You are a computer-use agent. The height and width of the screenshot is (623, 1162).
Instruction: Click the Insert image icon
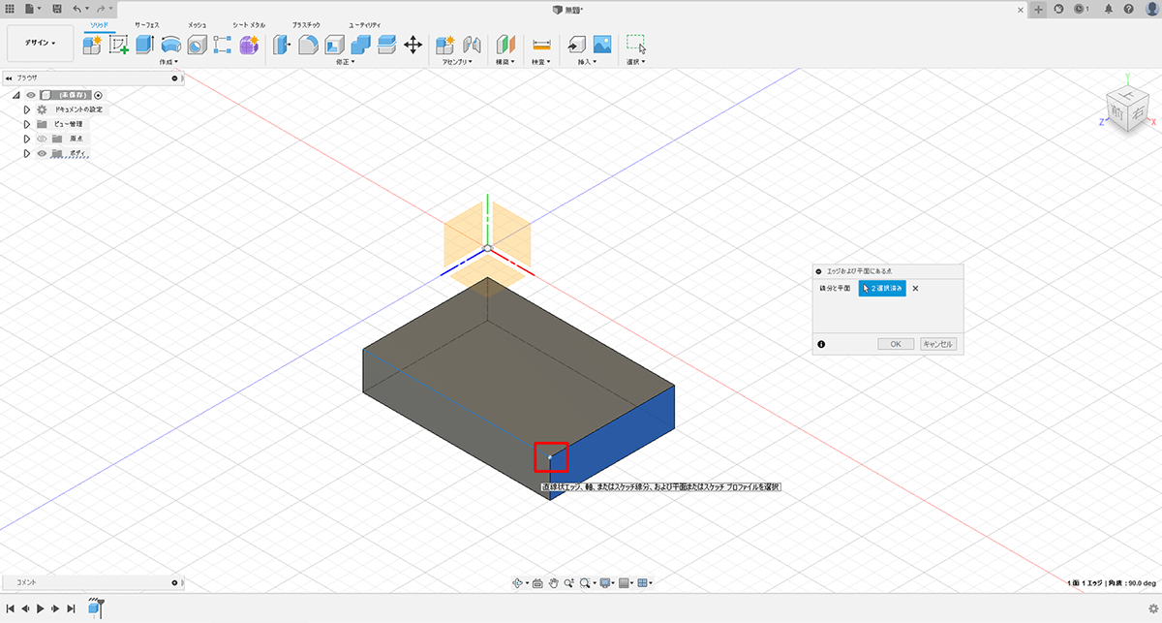pos(602,45)
